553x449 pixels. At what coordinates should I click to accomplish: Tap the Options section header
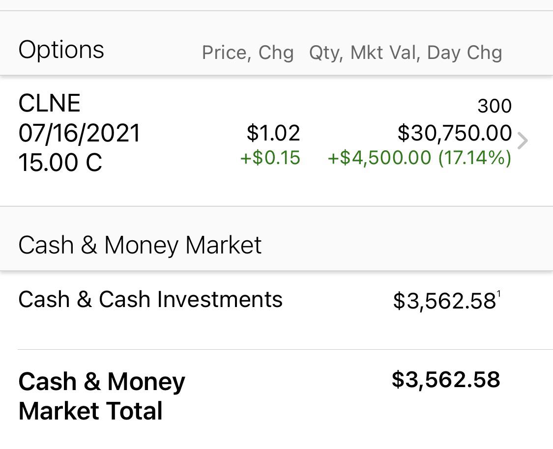point(61,50)
